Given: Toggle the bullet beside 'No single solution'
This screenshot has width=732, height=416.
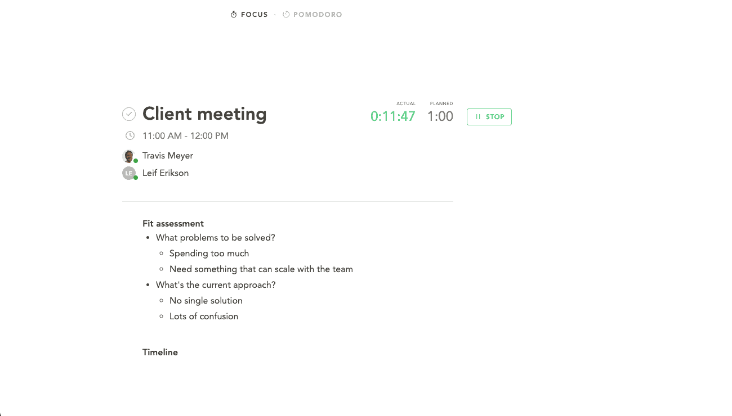Looking at the screenshot, I should click(163, 300).
